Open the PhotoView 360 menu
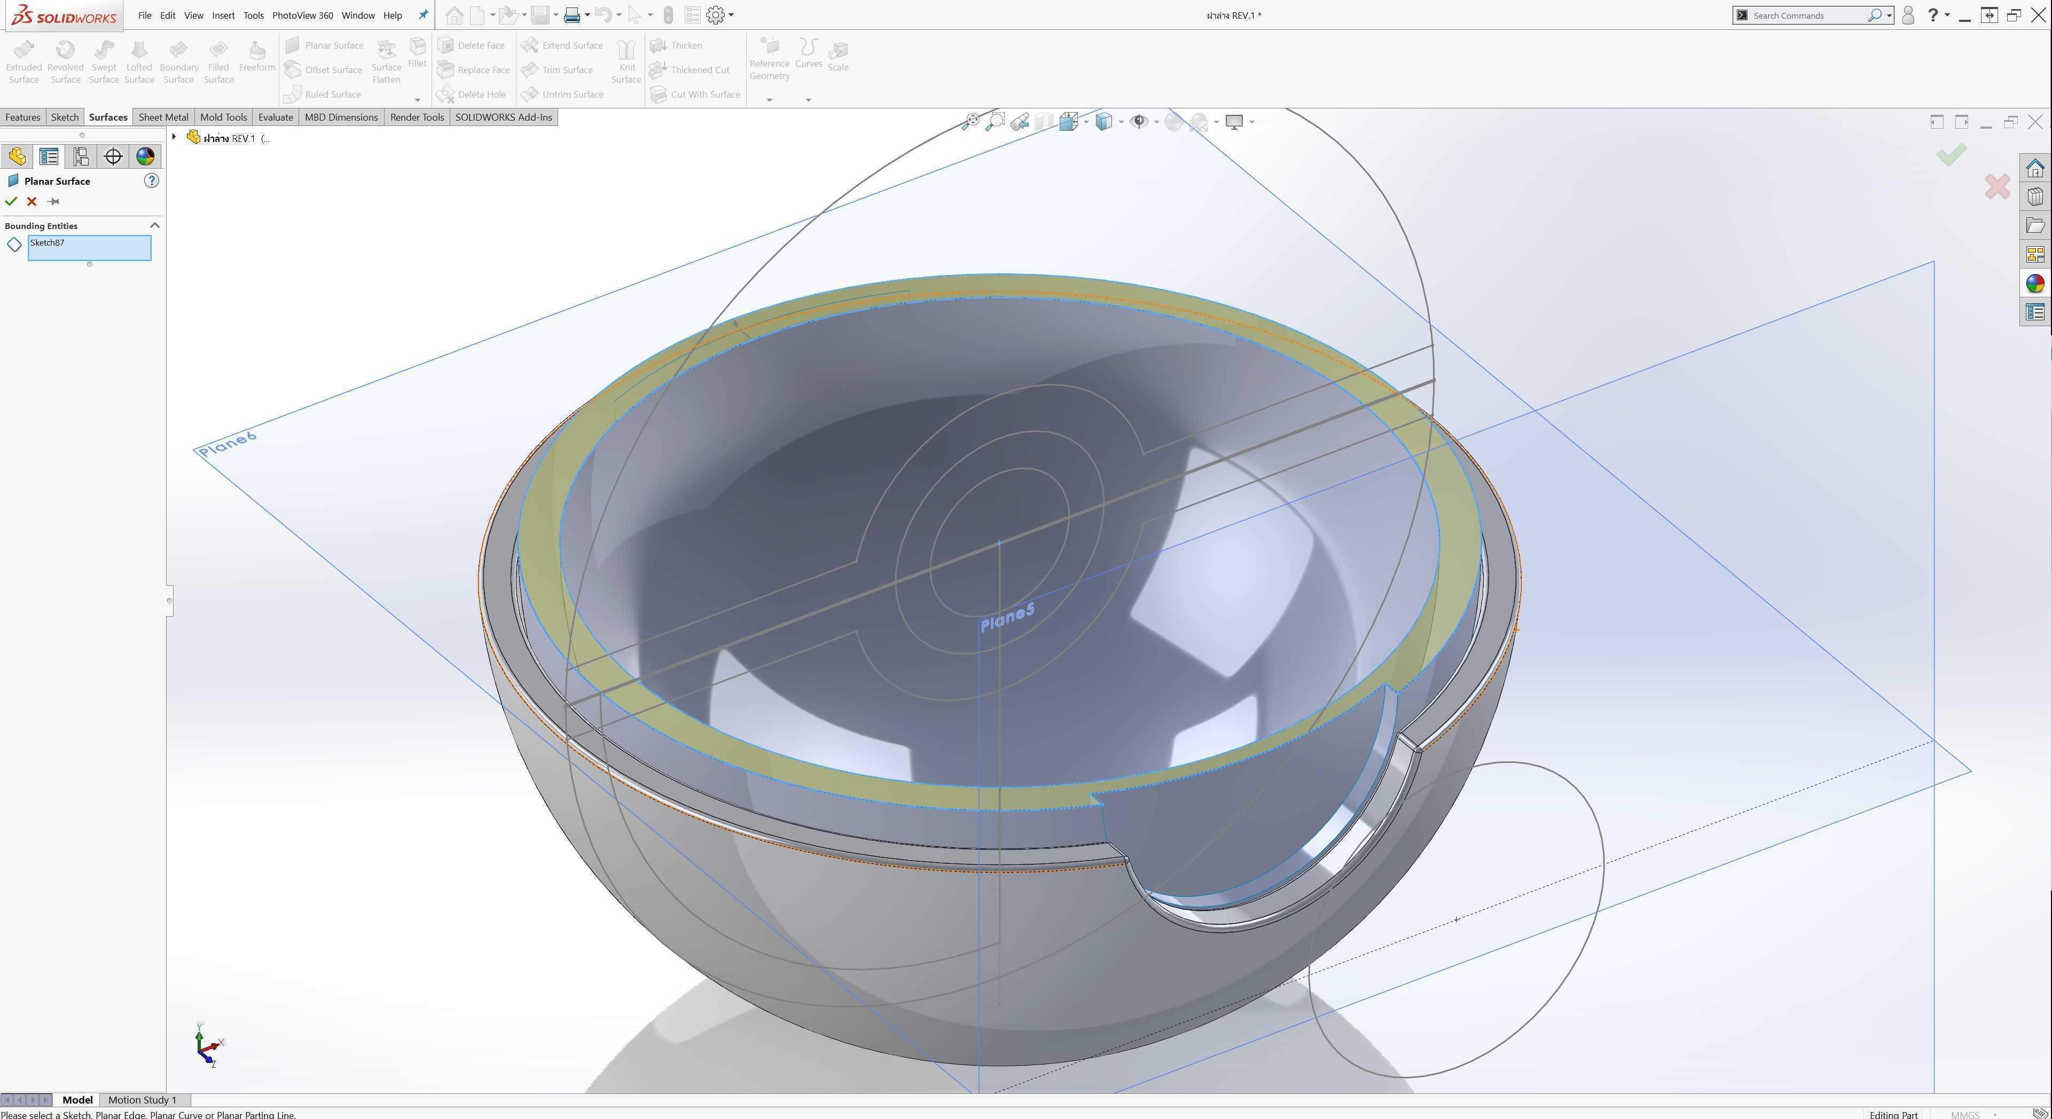 click(x=303, y=15)
